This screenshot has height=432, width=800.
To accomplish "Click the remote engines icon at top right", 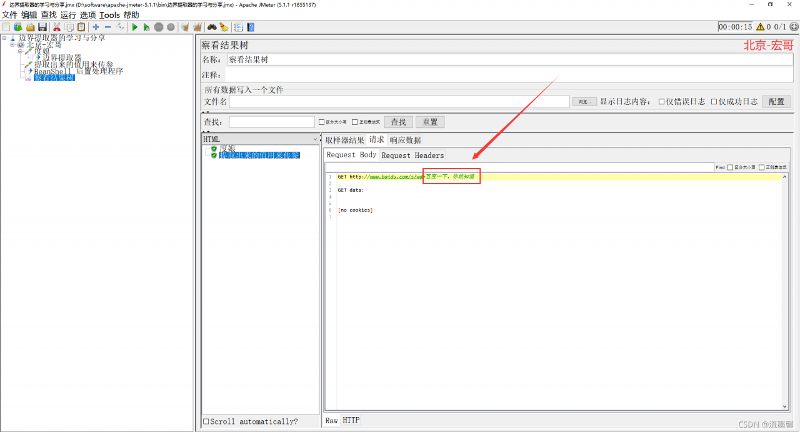I will [x=794, y=27].
